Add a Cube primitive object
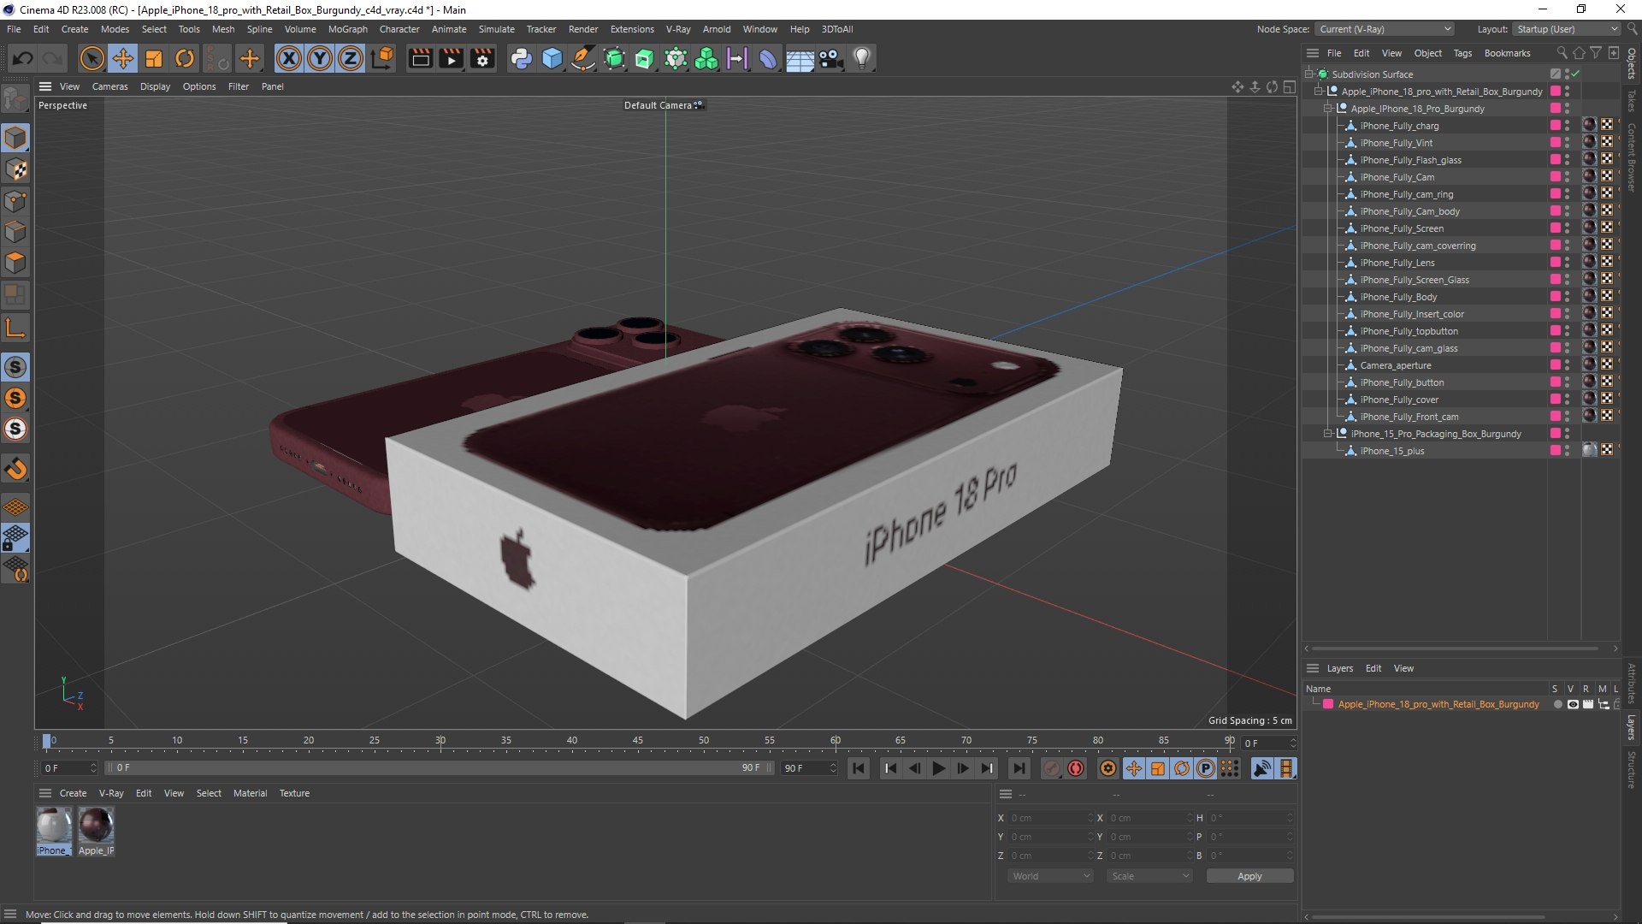Screen dimensions: 1642x924 552,58
